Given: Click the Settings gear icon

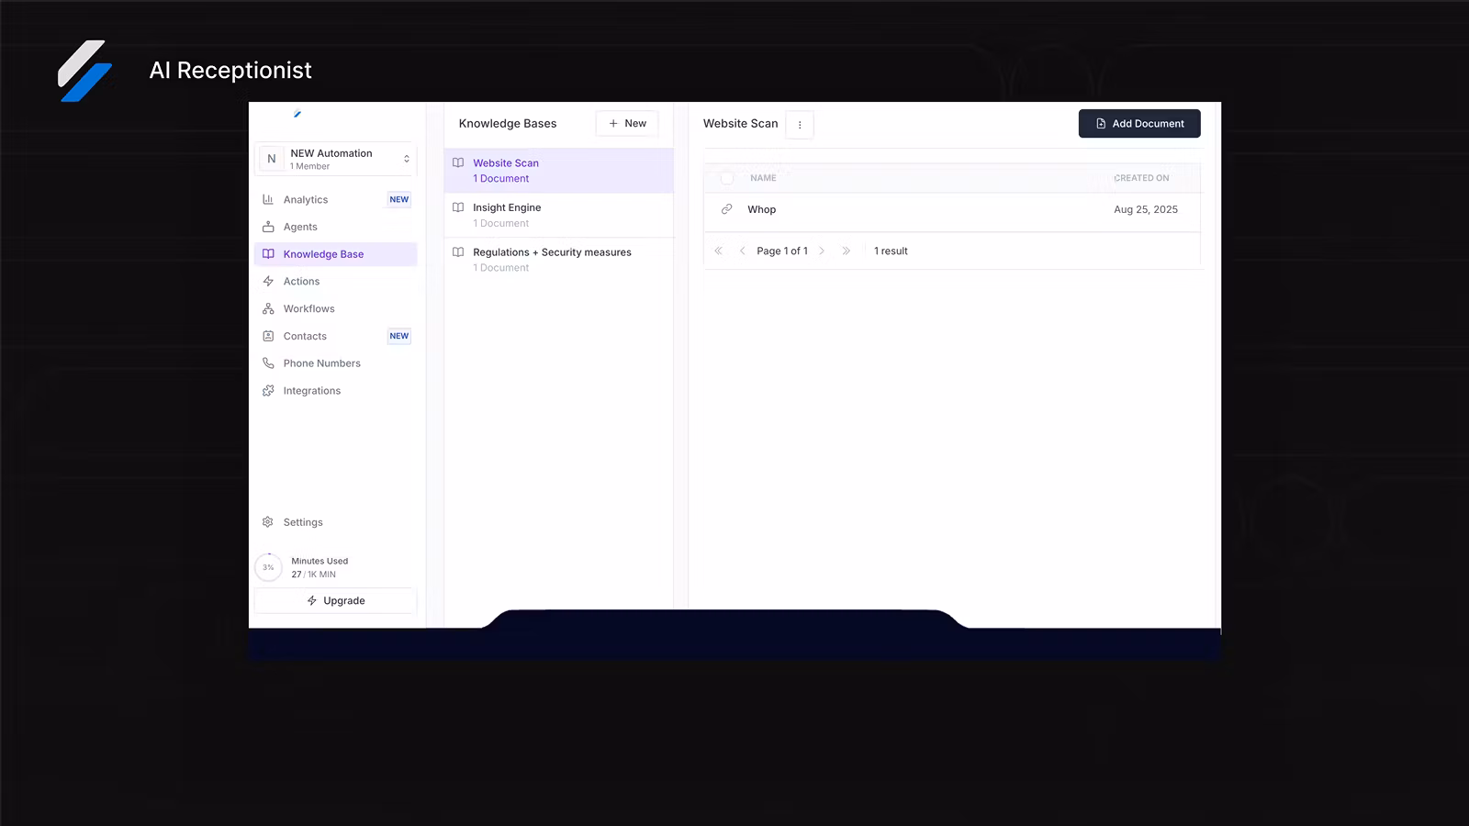Looking at the screenshot, I should 268,522.
